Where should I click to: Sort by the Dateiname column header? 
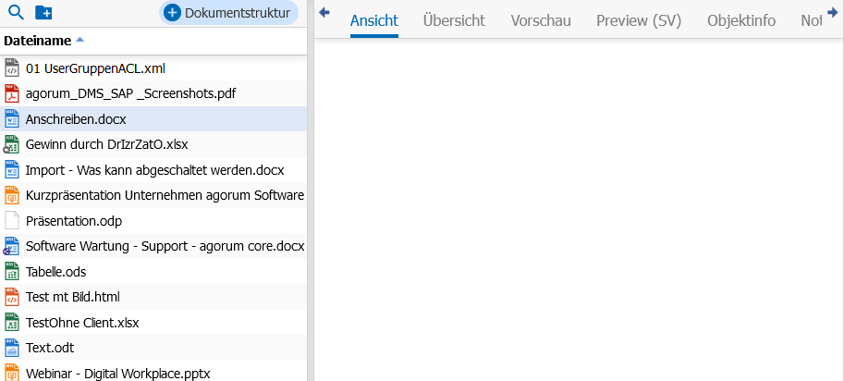coord(38,41)
